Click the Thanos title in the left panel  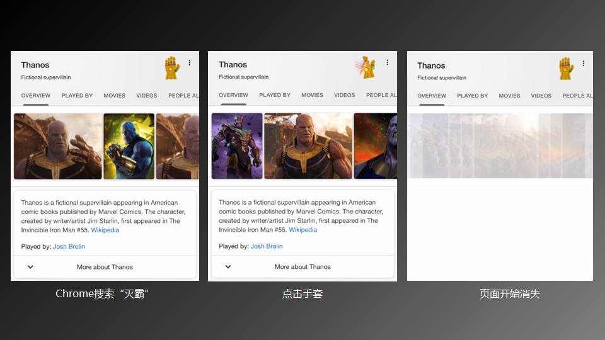35,65
